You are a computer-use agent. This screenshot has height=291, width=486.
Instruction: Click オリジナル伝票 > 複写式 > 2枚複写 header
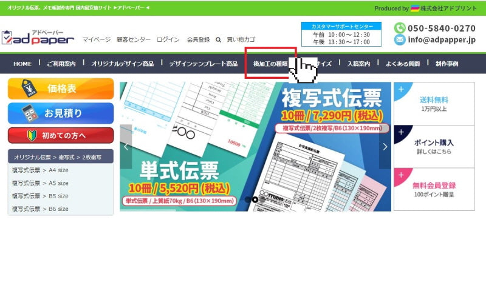(61, 157)
